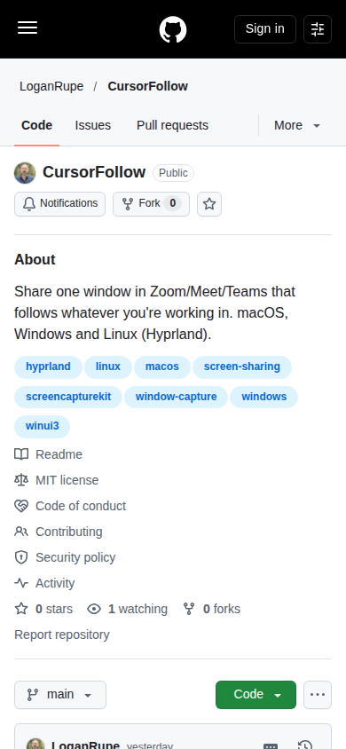Image resolution: width=346 pixels, height=749 pixels.
Task: Open the main branch selector dropdown
Action: click(60, 695)
